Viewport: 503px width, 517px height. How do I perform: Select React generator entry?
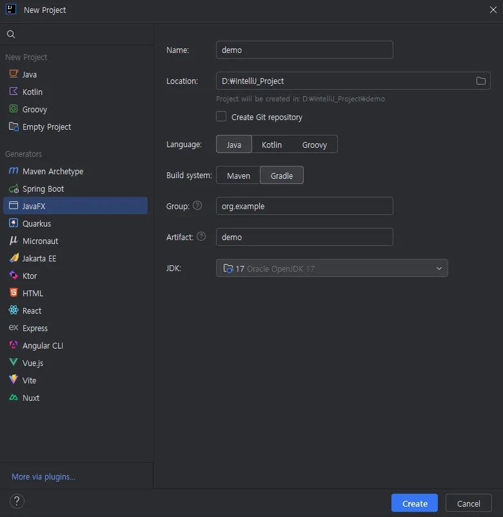click(x=75, y=310)
